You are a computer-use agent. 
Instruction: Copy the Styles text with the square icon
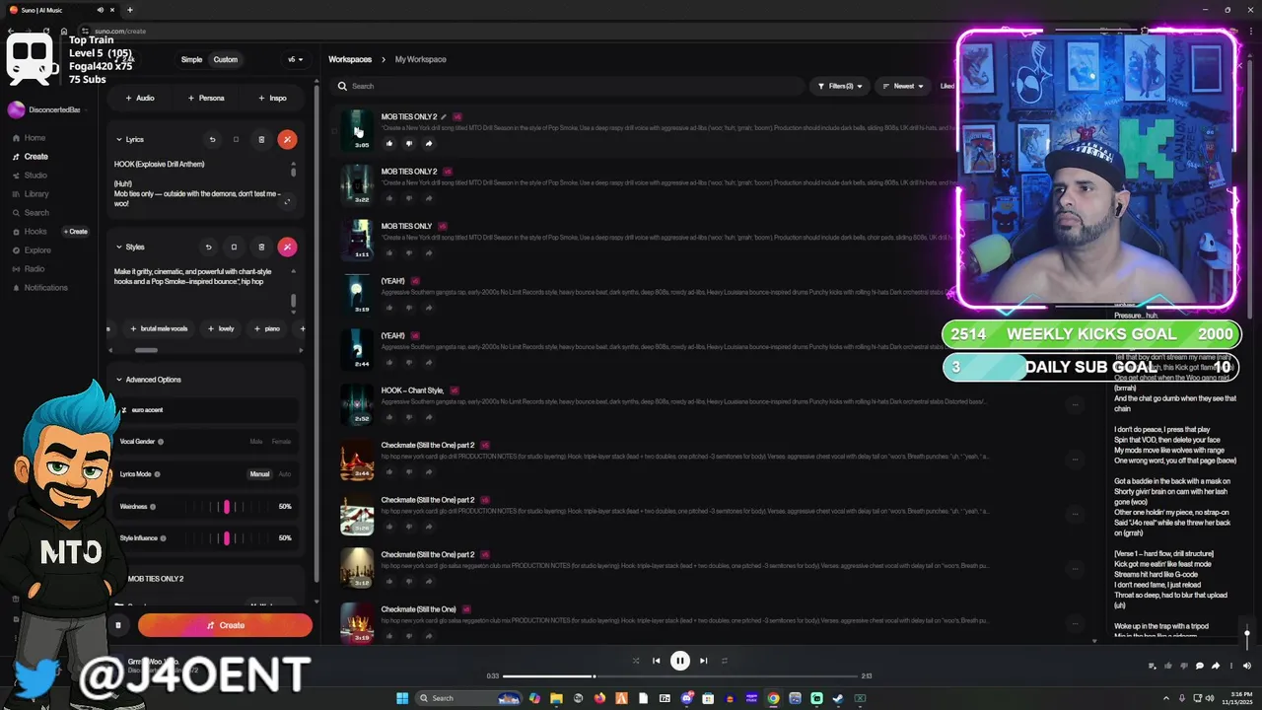tap(234, 247)
